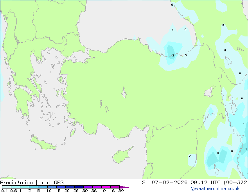
Task: Click the 'Precipitation [mm]' title text
Action: coord(25,183)
